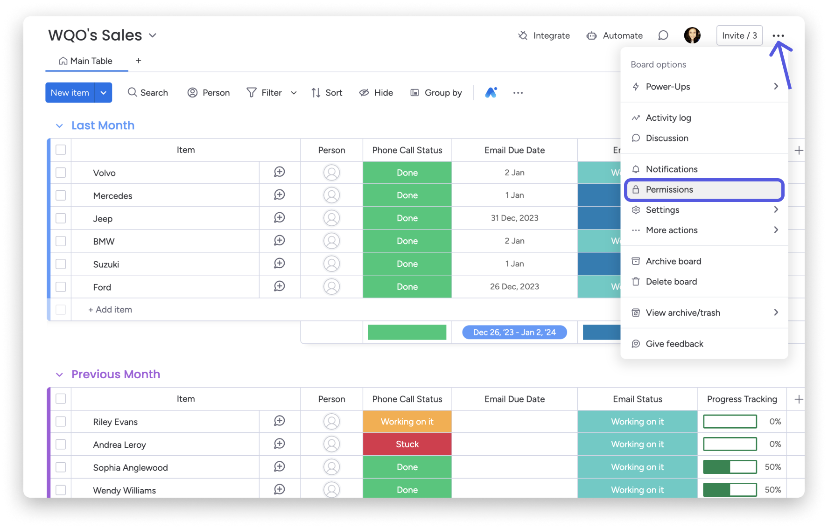
Task: Open the New item dropdown arrow
Action: (x=103, y=92)
